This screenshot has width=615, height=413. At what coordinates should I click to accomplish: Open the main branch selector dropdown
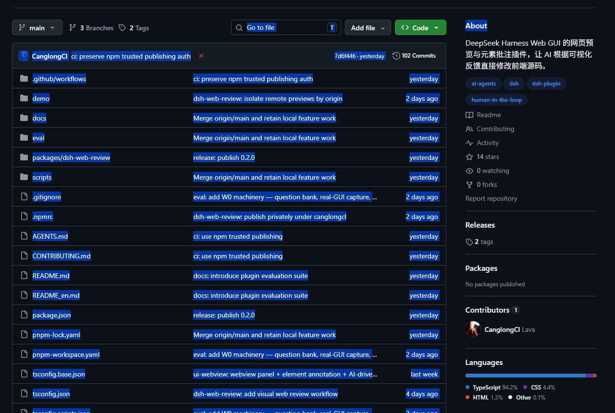37,27
